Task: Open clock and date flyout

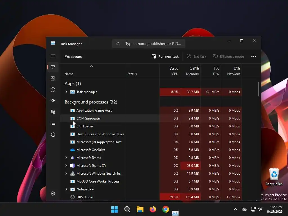Action: tap(275, 209)
